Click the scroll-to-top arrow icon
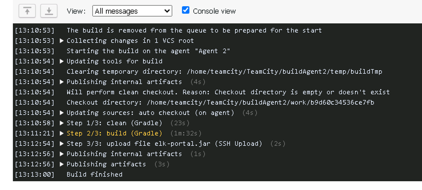This screenshot has height=190, width=422. point(27,11)
